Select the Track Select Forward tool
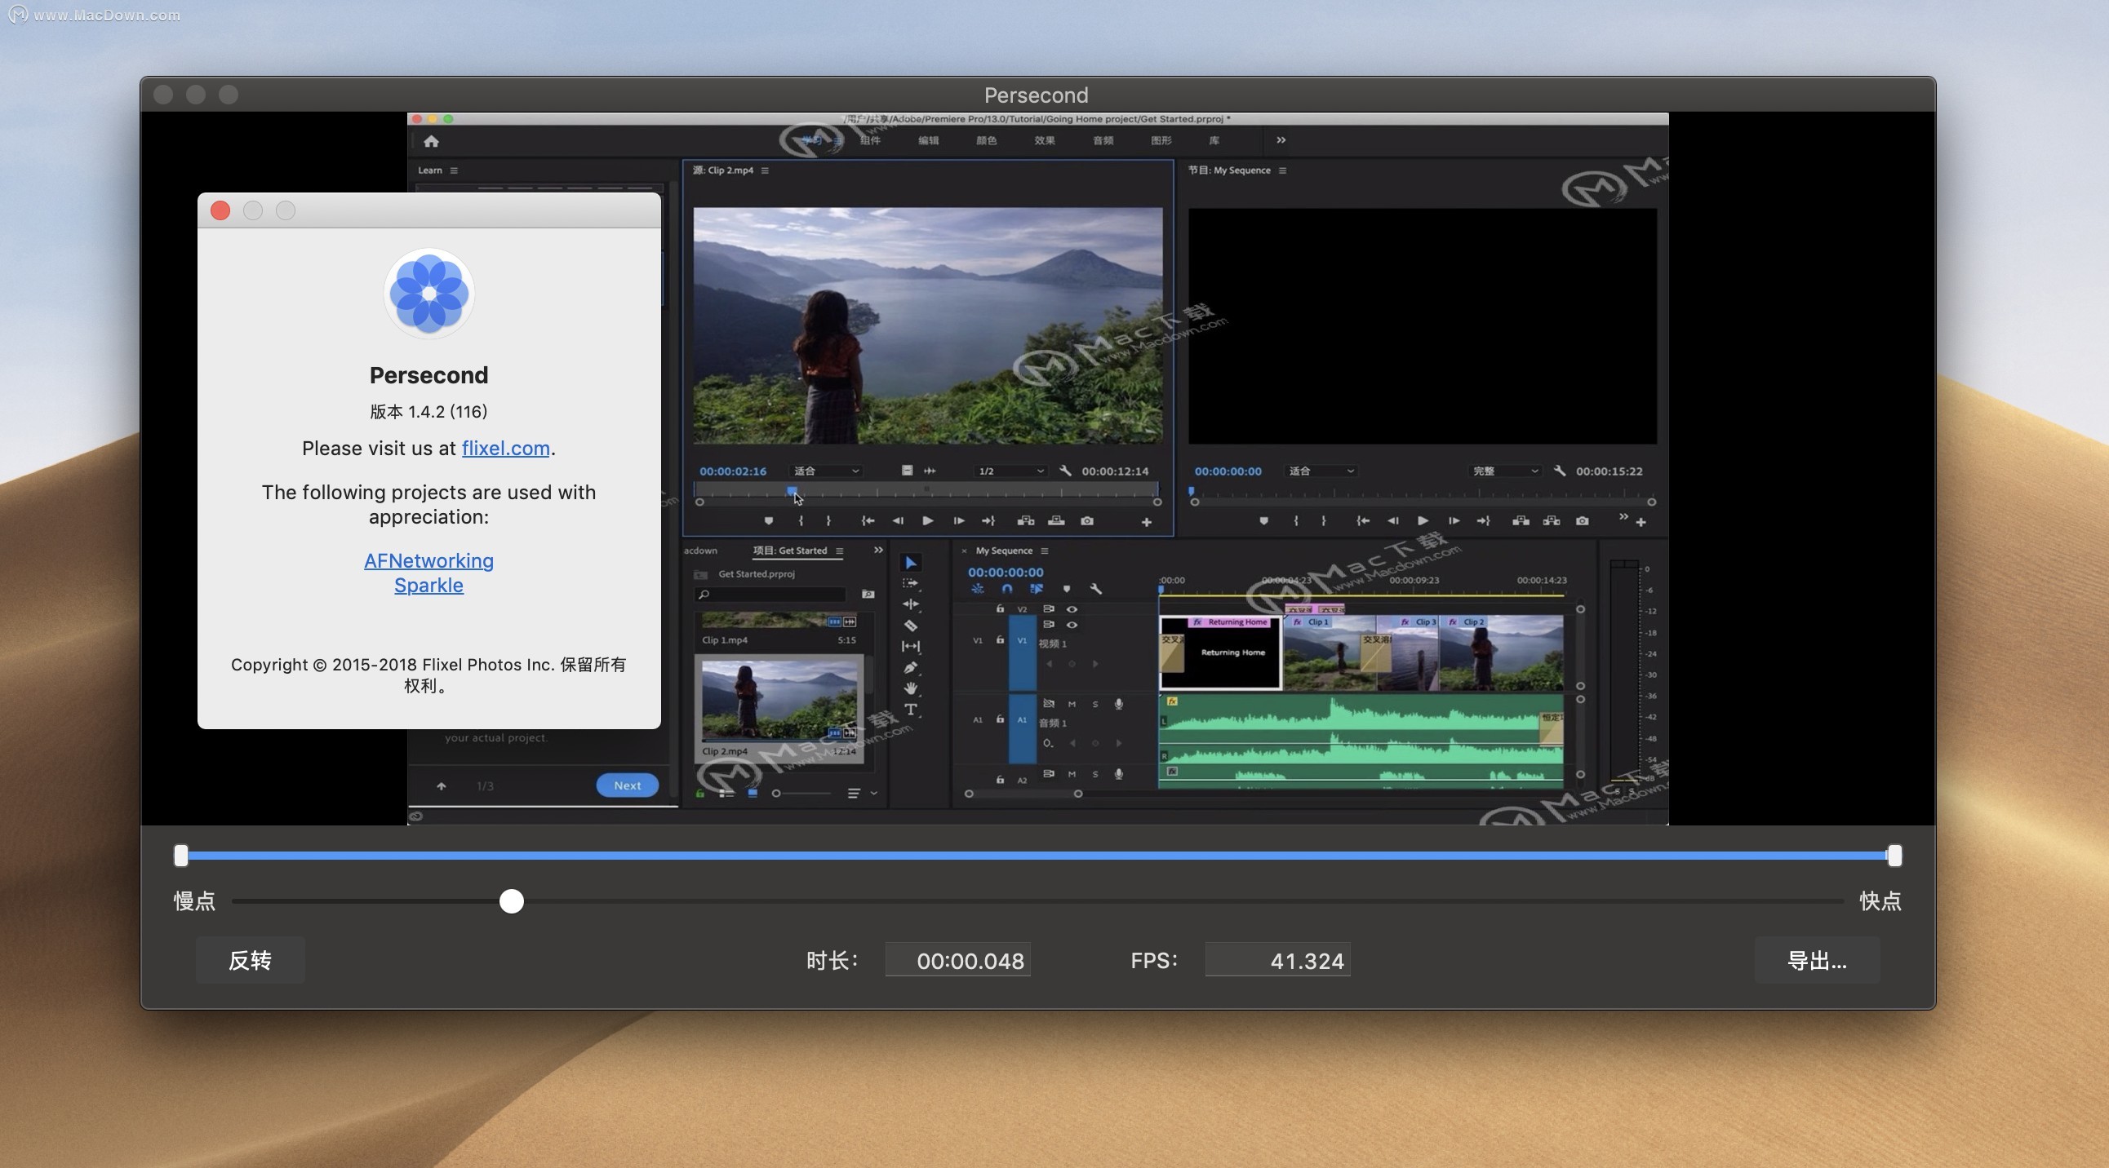Screen dimensions: 2109x1168 910,584
